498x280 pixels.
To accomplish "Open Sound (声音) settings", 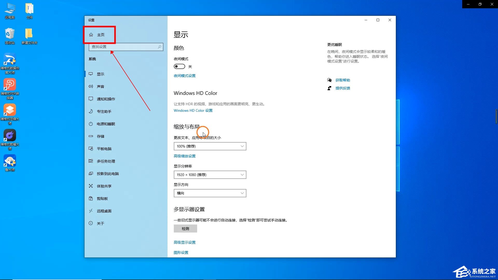I will [x=100, y=87].
